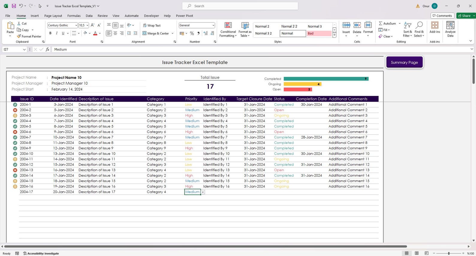Click the Undo arrow icon
476x256 pixels.
21,6
